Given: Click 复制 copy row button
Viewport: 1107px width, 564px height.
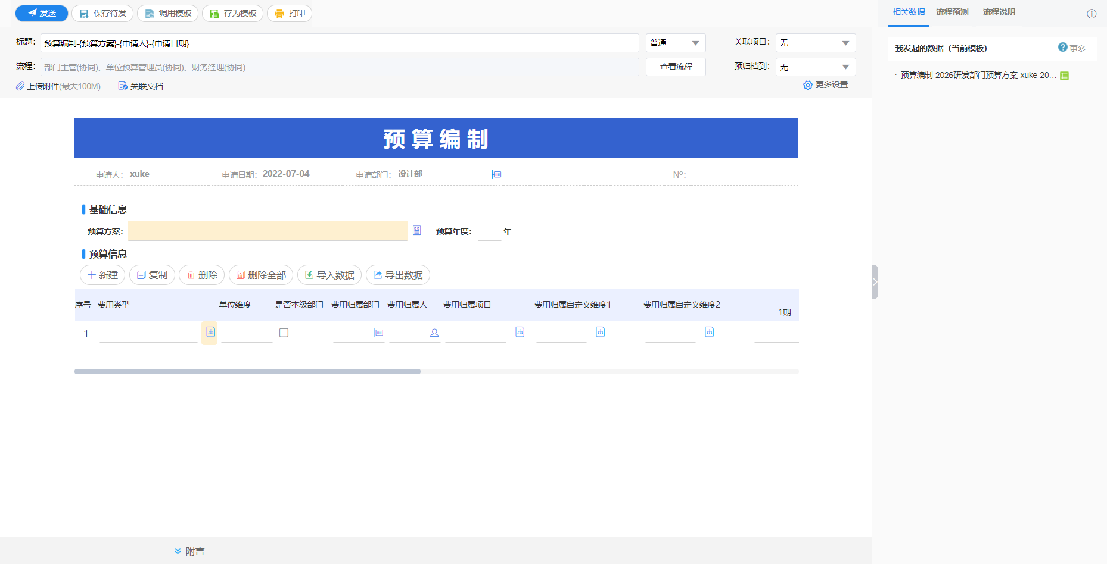Looking at the screenshot, I should [x=152, y=275].
